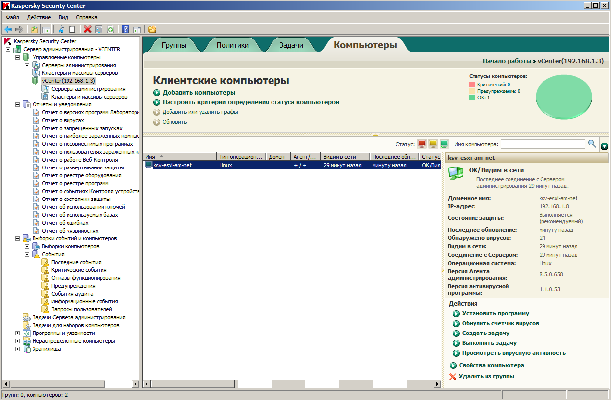Image resolution: width=611 pixels, height=400 pixels.
Task: Click the green arrow icon beside Добавить компьютеры
Action: point(157,93)
